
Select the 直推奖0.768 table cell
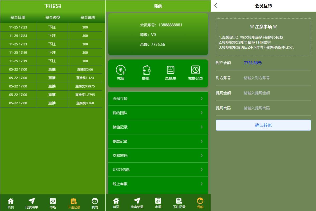85,103
